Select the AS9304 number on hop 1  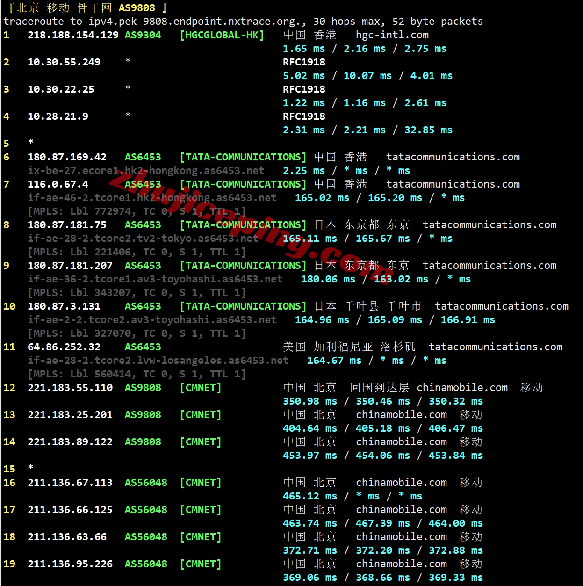coord(143,35)
